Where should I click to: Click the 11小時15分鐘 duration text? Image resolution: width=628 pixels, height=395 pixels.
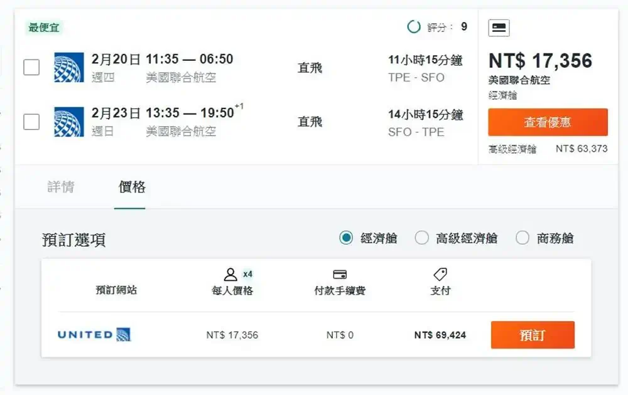(425, 60)
